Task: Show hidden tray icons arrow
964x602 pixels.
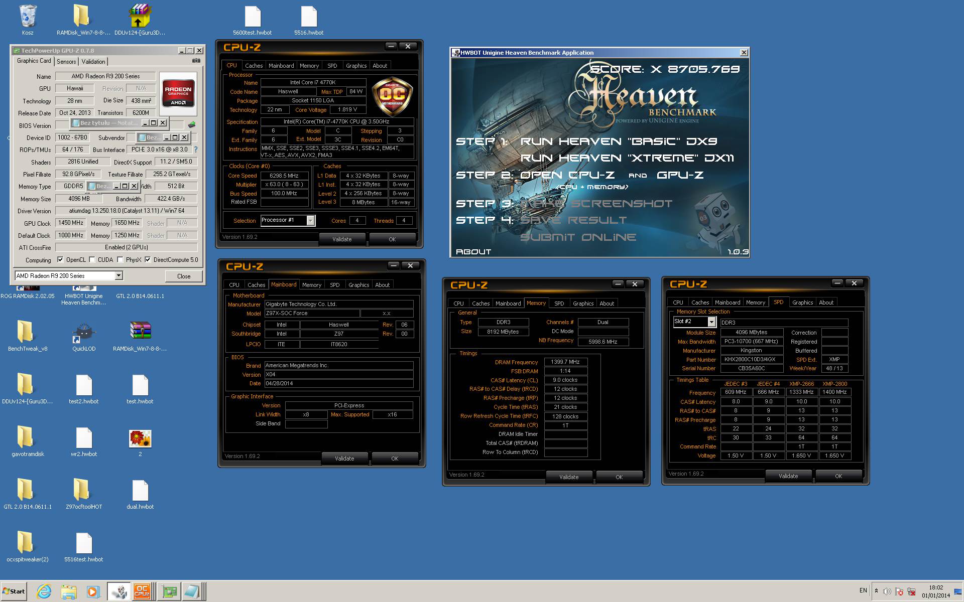Action: pyautogui.click(x=876, y=591)
